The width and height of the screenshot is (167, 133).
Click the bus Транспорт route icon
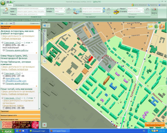[x=116, y=11]
